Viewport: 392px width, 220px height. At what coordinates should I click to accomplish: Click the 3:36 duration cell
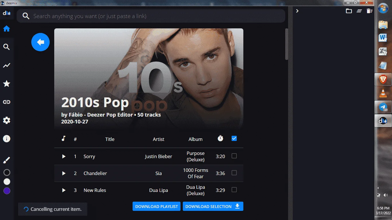(220, 173)
